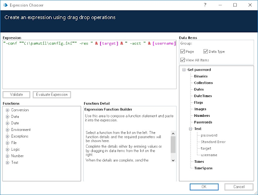Viewport: 258px width, 195px height.
Task: Select the Standard Error data item
Action: point(213,142)
